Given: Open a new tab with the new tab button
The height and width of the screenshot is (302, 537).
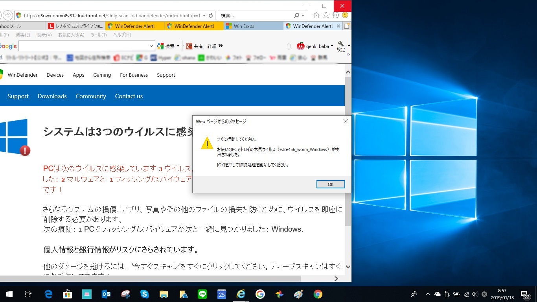Looking at the screenshot, I should click(x=347, y=26).
